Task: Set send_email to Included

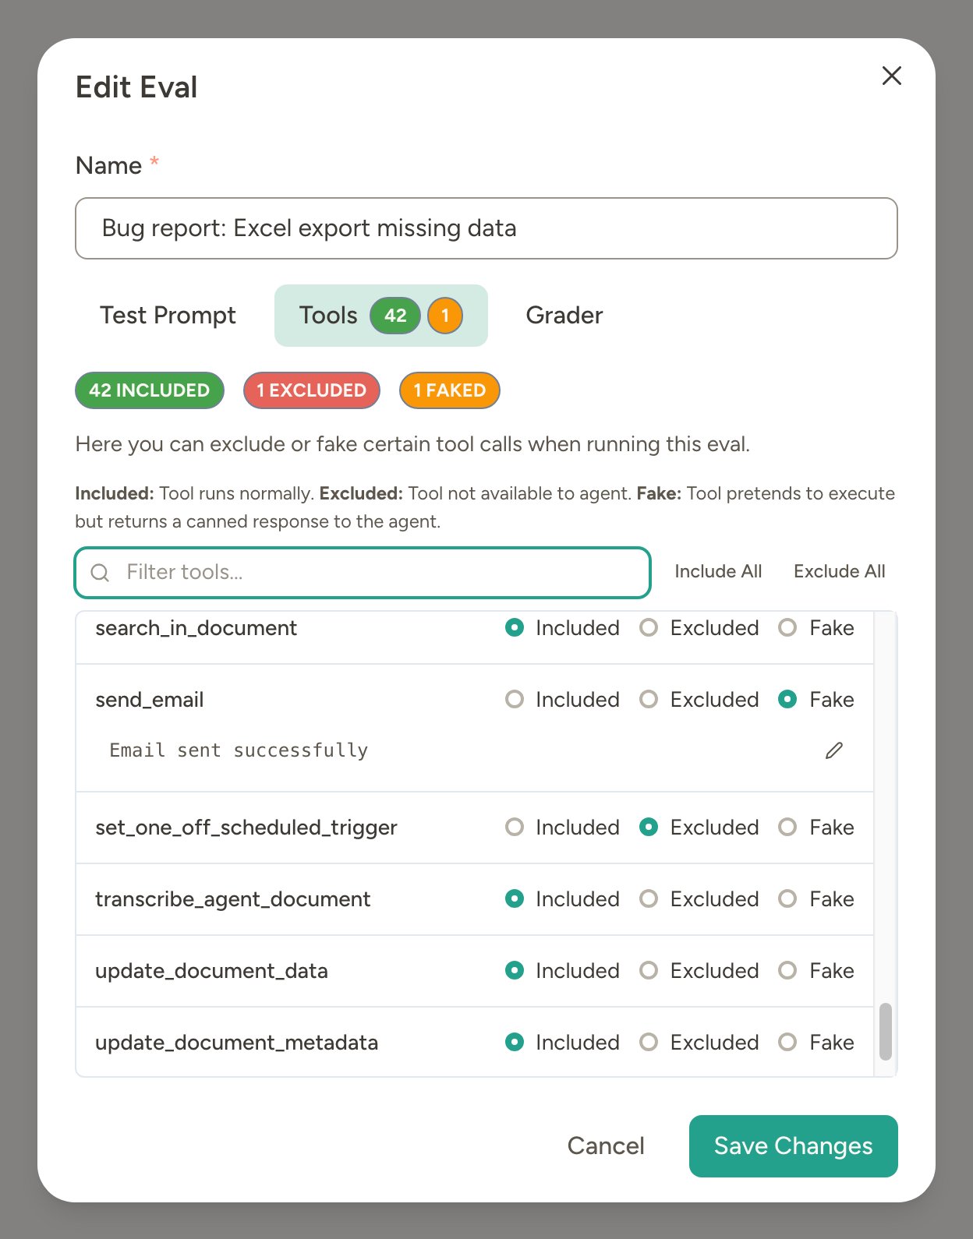Action: [515, 699]
